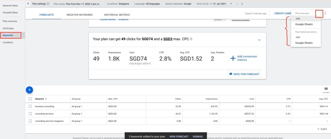Go to next date range chevron
The image size is (331, 139).
click(242, 4)
